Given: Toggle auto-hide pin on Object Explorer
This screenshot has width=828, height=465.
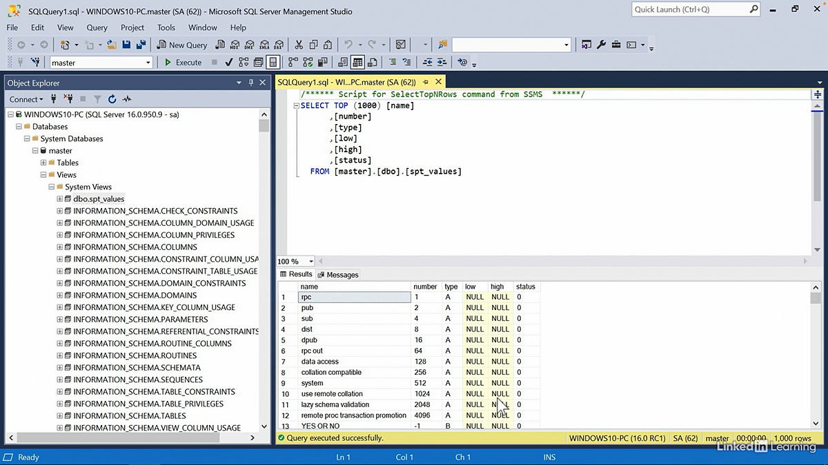Looking at the screenshot, I should [250, 83].
